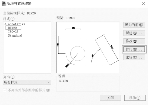Select the ISO-25 dimension style
Image resolution: width=148 pixels, height=105 pixels.
(x=13, y=32)
